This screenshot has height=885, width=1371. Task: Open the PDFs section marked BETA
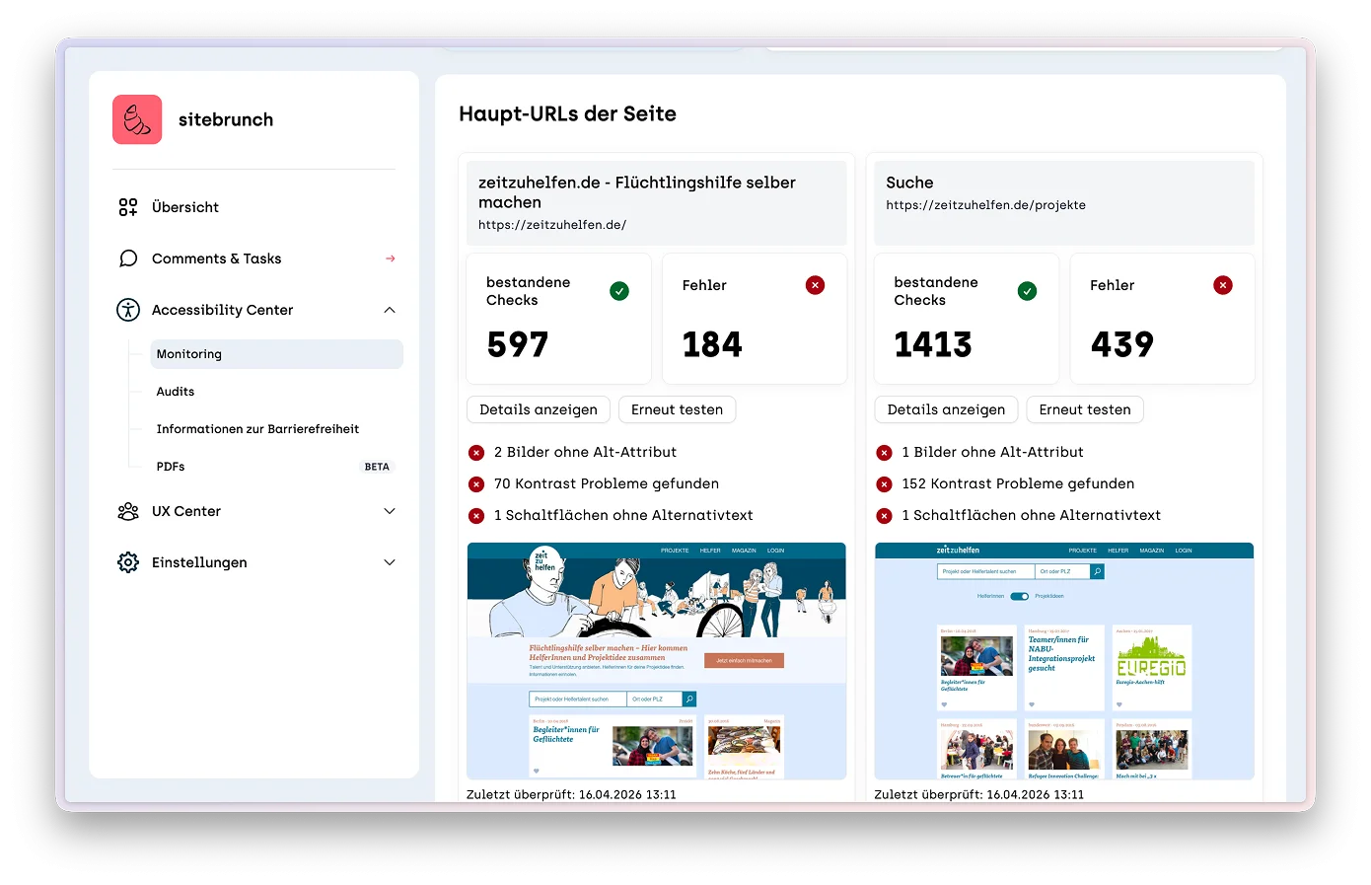(170, 466)
